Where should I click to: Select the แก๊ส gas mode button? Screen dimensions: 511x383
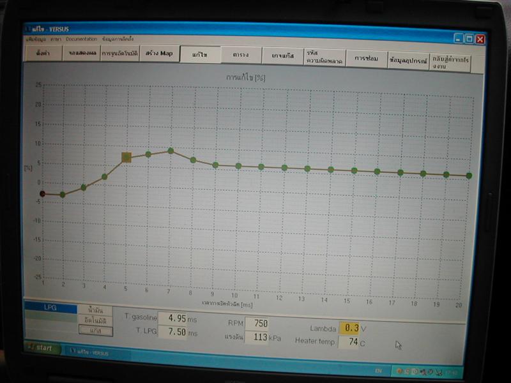click(96, 331)
